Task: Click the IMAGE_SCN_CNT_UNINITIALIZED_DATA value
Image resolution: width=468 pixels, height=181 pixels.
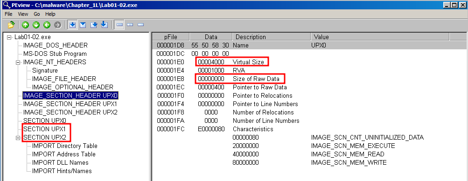Action: (367, 137)
